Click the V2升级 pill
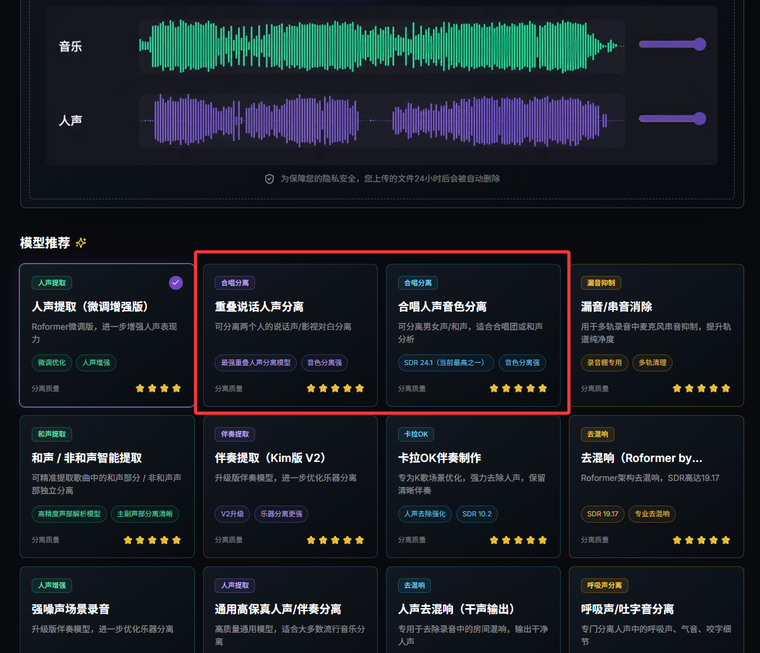This screenshot has width=760, height=653. click(233, 514)
